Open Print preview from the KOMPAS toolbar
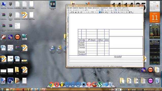The image size is (162, 91). (x=78, y=12)
